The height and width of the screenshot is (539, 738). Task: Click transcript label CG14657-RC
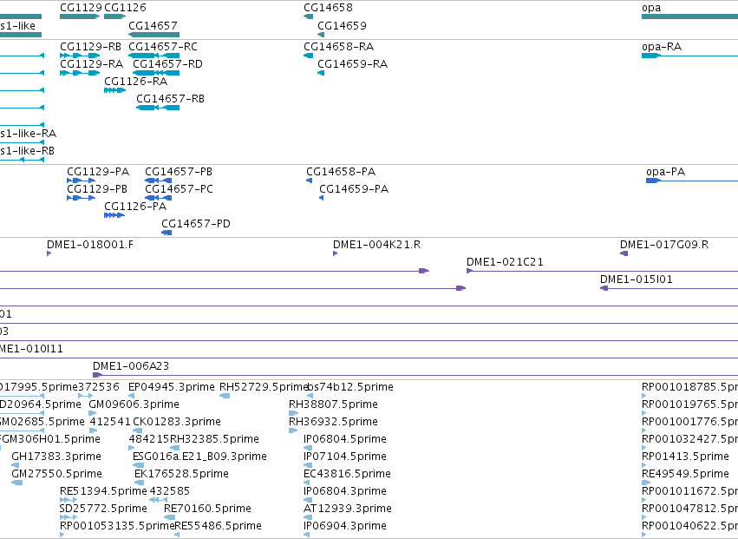click(x=163, y=47)
